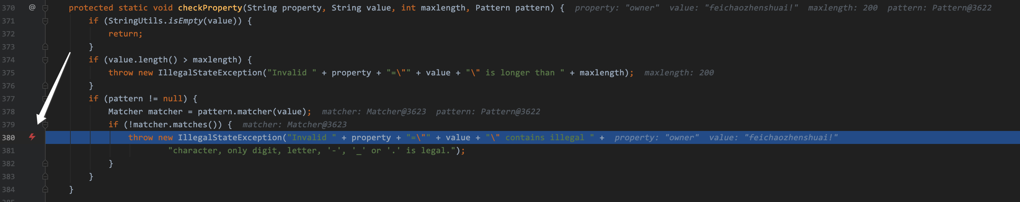Viewport: 1020px width, 202px height.
Task: Click the inline hint maxlength: 200 on line 375
Action: click(x=679, y=73)
